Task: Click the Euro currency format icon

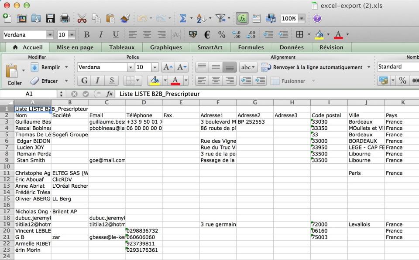Action: 207,34
